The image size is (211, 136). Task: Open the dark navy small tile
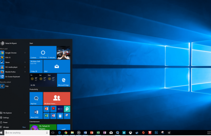point(60,109)
